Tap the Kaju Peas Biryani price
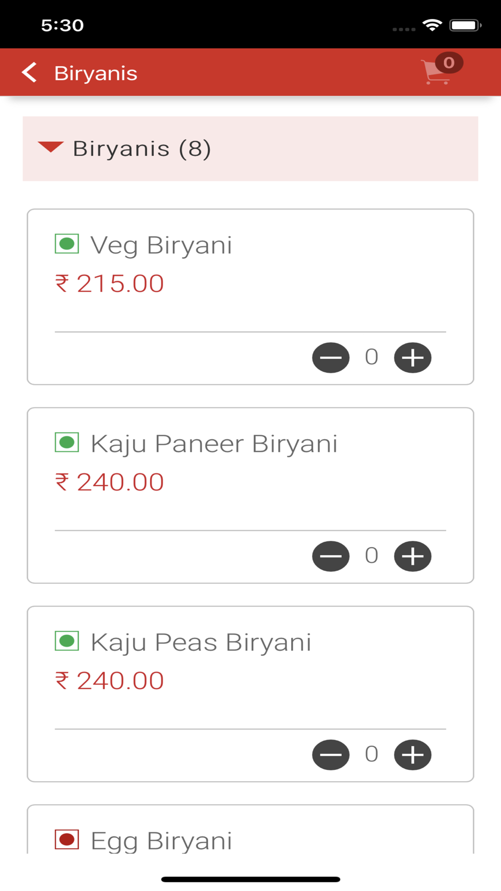Image resolution: width=501 pixels, height=891 pixels. [109, 681]
